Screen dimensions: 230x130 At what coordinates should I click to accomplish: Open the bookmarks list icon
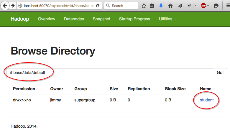click(152, 6)
